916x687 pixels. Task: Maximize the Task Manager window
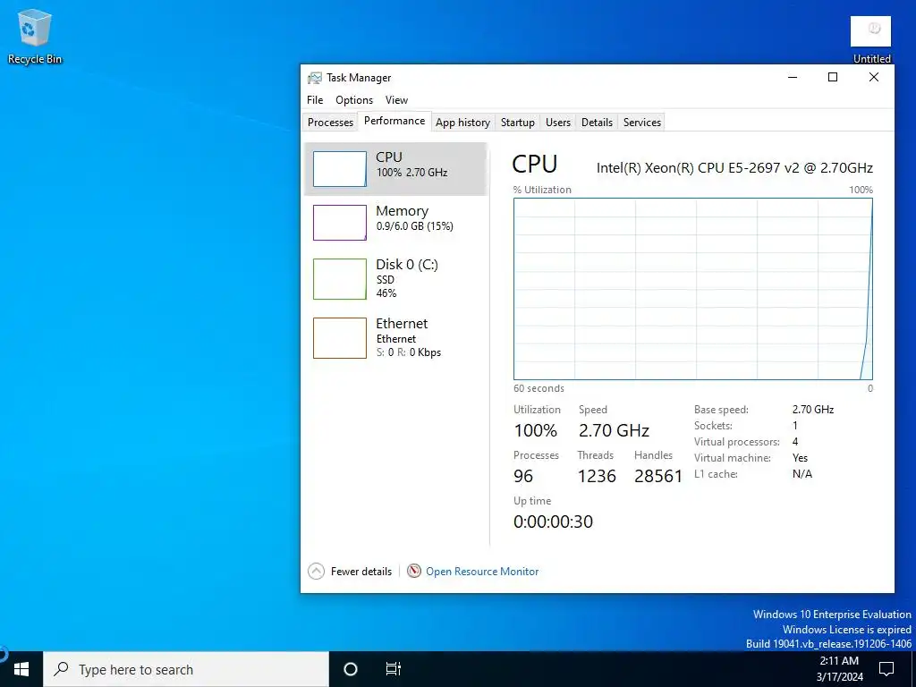click(833, 77)
